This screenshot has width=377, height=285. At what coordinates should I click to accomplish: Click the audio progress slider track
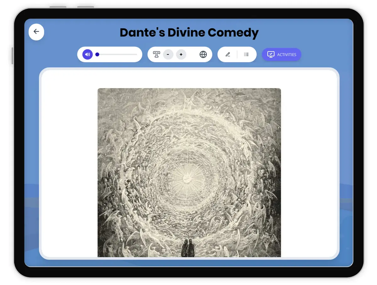pyautogui.click(x=118, y=54)
